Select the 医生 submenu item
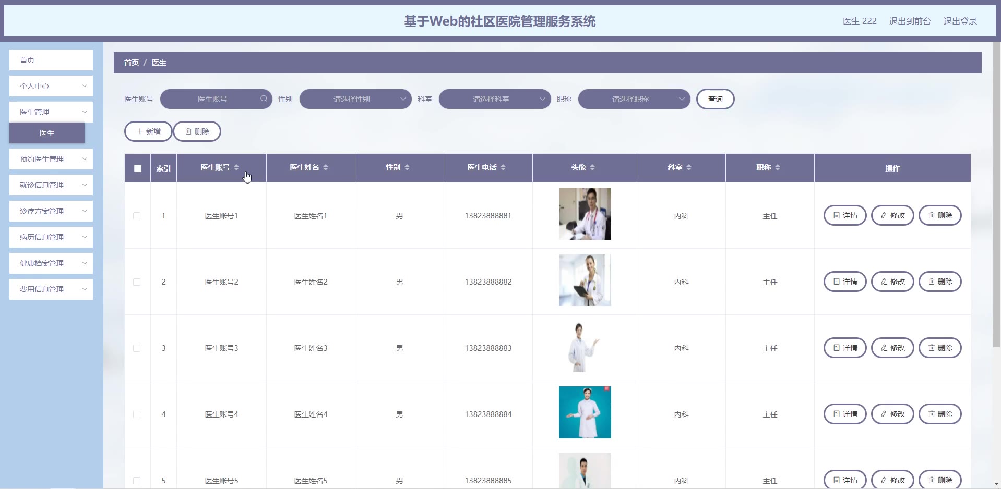Screen dimensions: 1001x489 click(x=47, y=133)
